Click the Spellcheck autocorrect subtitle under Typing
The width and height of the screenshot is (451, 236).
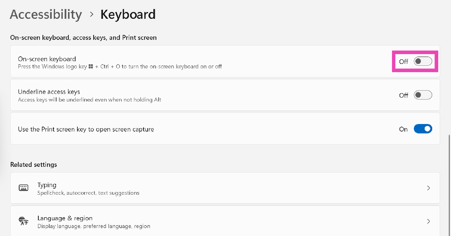(x=88, y=193)
